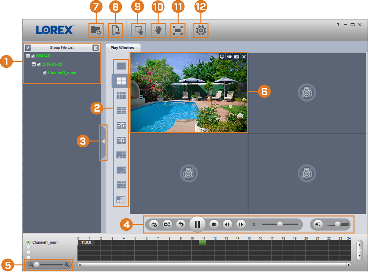Enter full screen with the expand-arrows icon

[x=178, y=30]
